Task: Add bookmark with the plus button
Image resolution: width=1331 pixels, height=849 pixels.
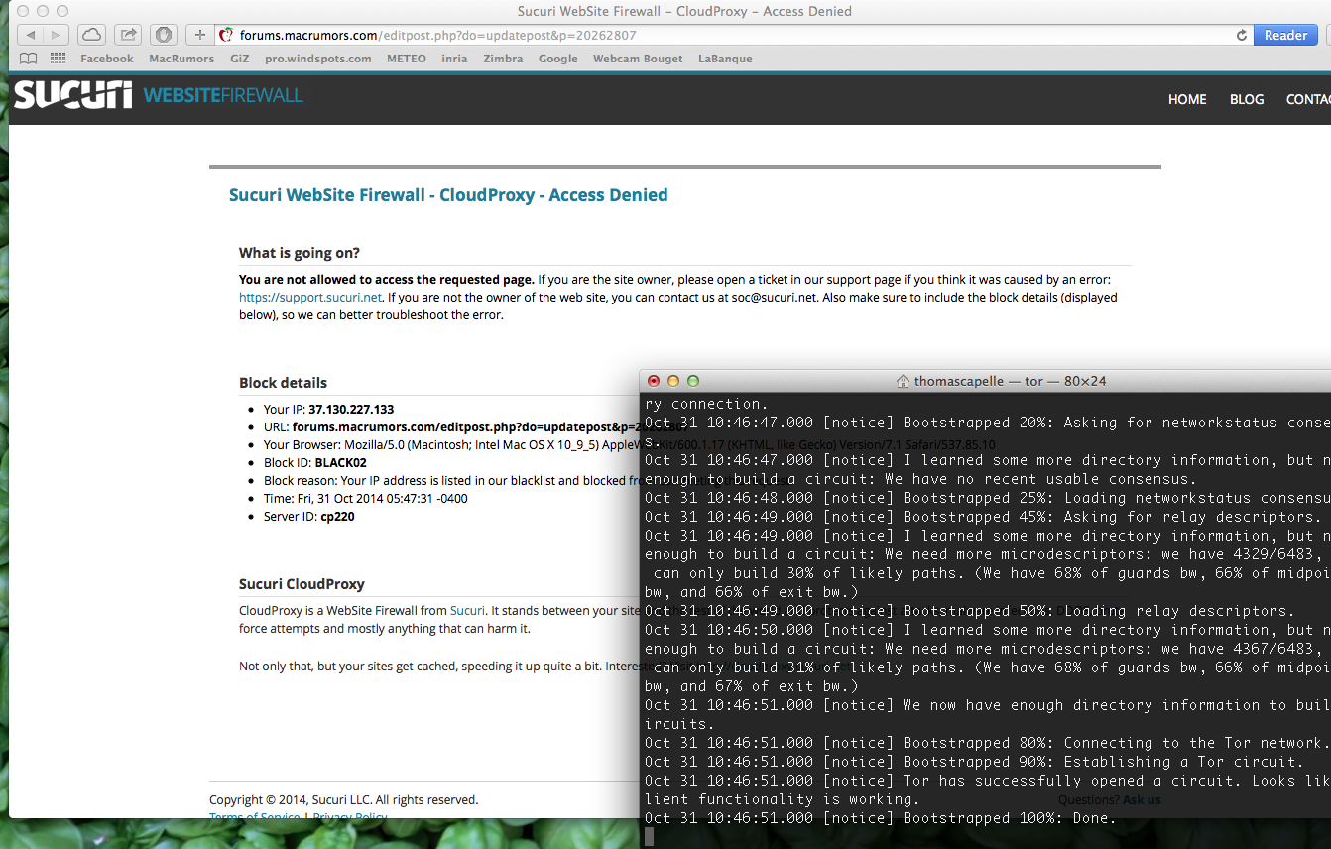Action: coord(199,35)
